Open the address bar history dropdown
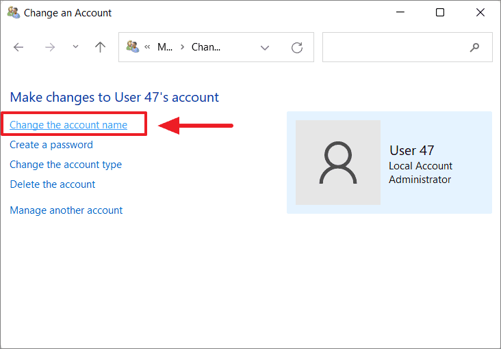This screenshot has height=349, width=501. click(265, 48)
